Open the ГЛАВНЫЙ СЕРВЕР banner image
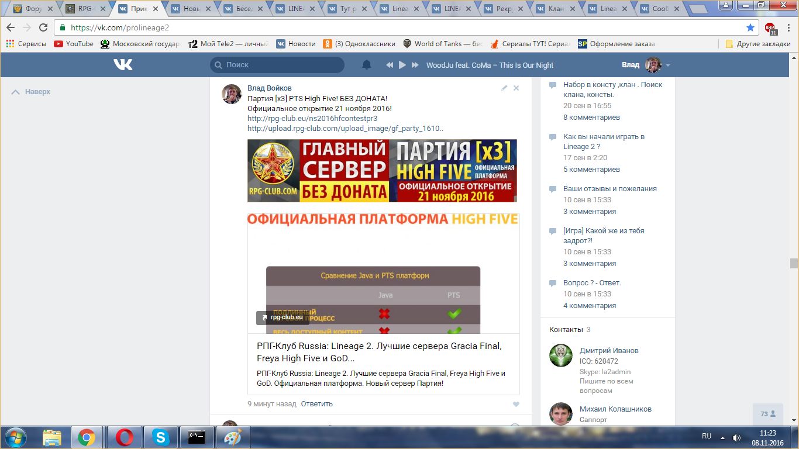The width and height of the screenshot is (799, 449). [382, 170]
